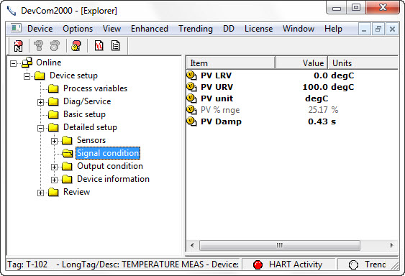405x276 pixels.
Task: Click the PV Damp variable icon
Action: coord(191,121)
